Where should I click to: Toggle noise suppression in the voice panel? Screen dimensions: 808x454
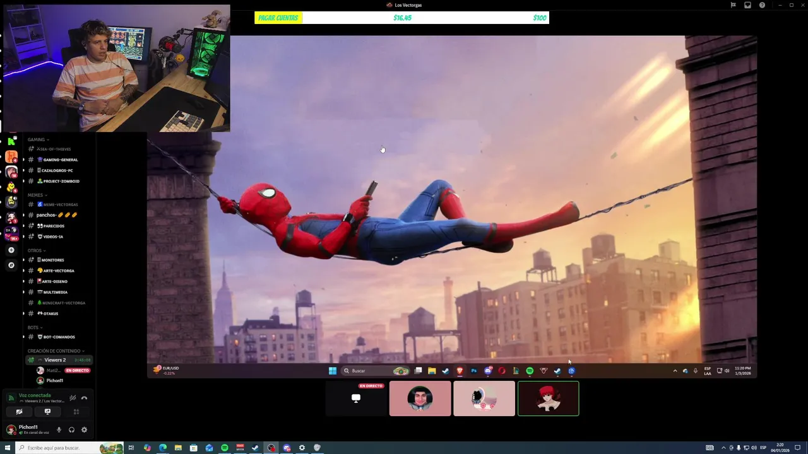[73, 398]
